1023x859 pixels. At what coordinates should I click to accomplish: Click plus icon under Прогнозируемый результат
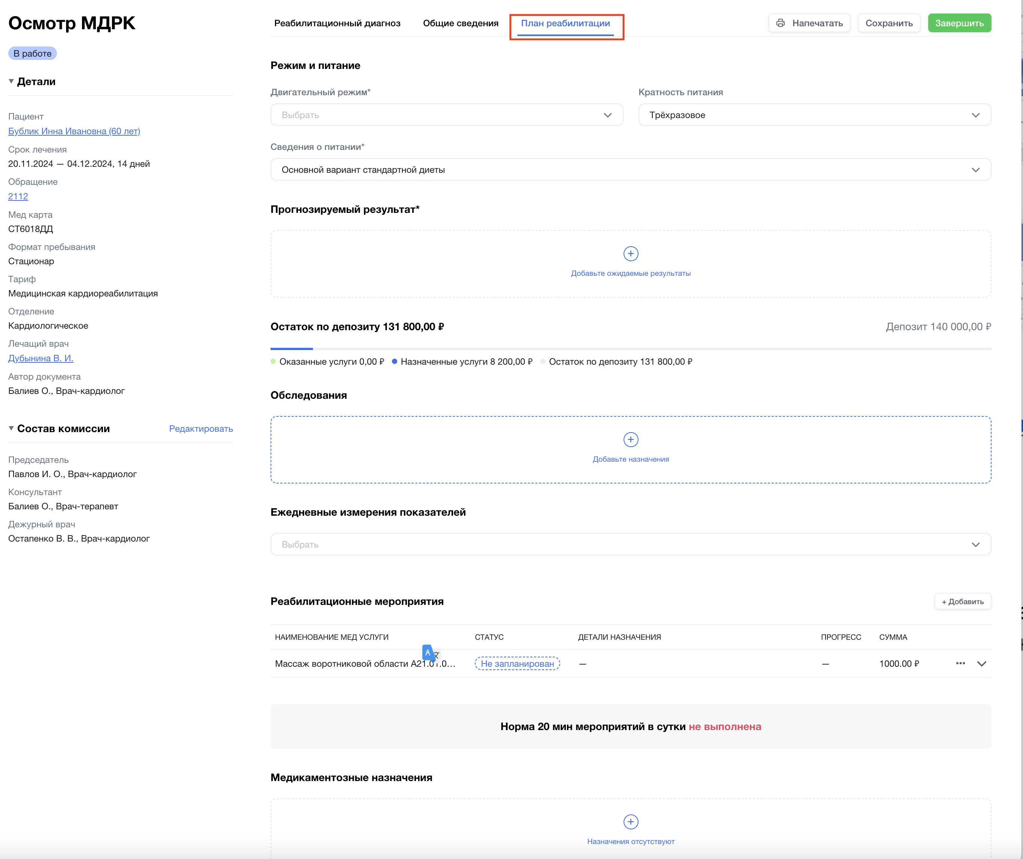(x=630, y=253)
